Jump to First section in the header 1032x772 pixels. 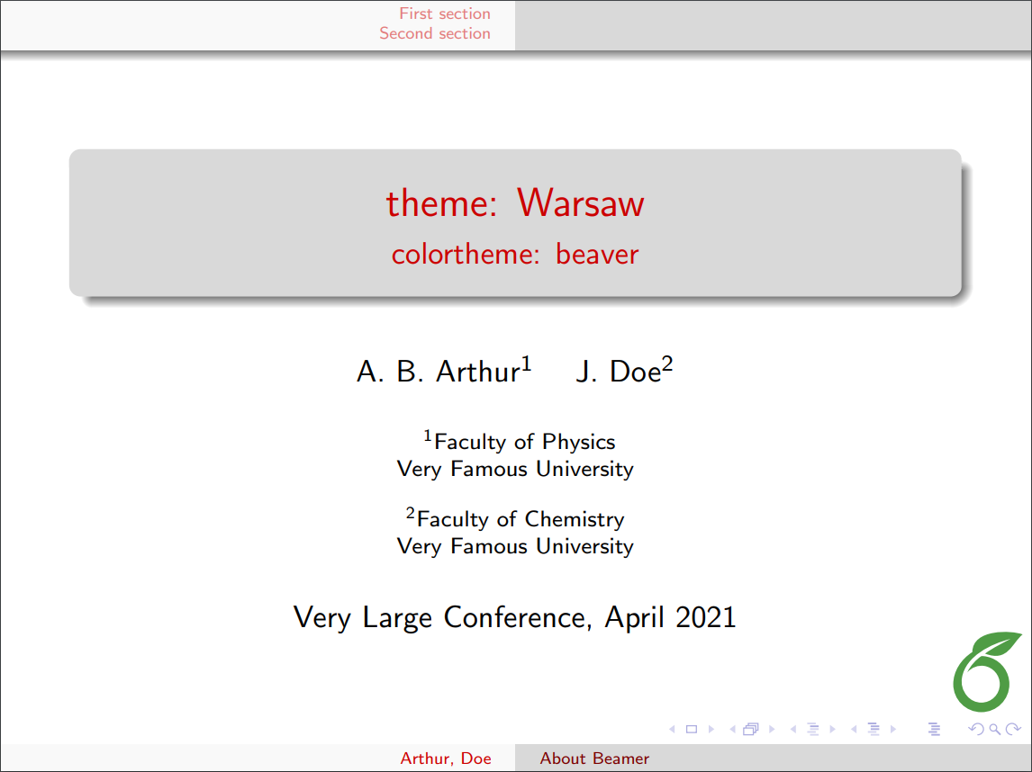tap(444, 13)
